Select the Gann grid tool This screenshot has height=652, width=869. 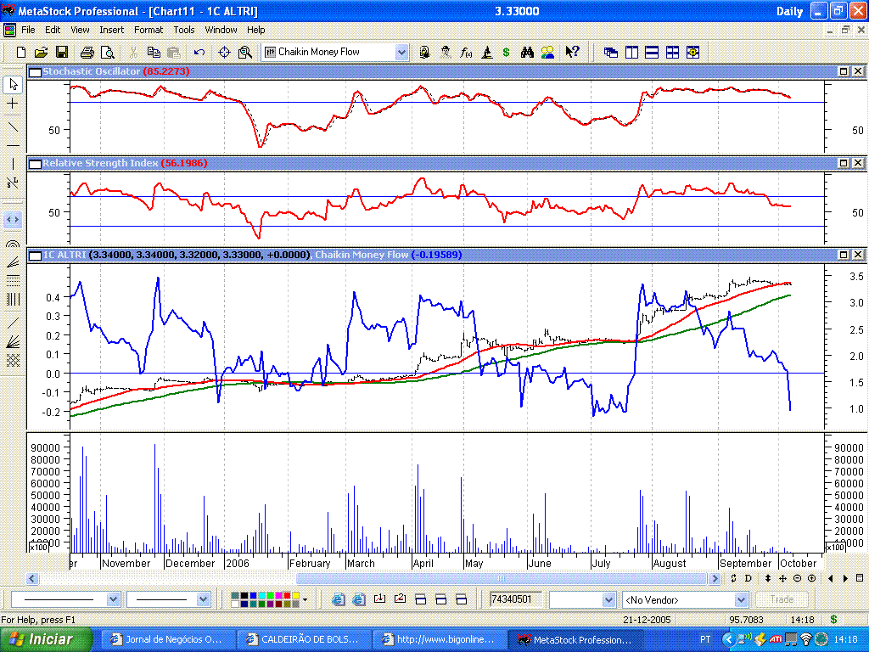click(13, 360)
